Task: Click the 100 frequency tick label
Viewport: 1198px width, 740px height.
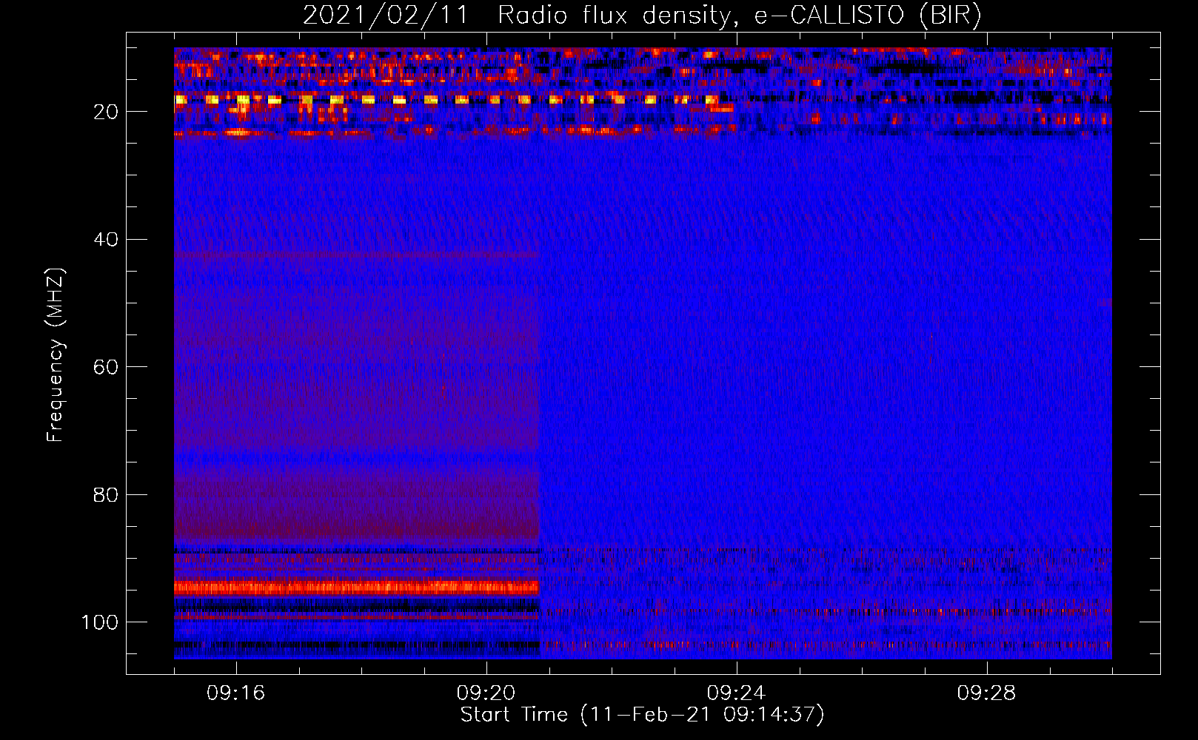Action: [x=100, y=622]
